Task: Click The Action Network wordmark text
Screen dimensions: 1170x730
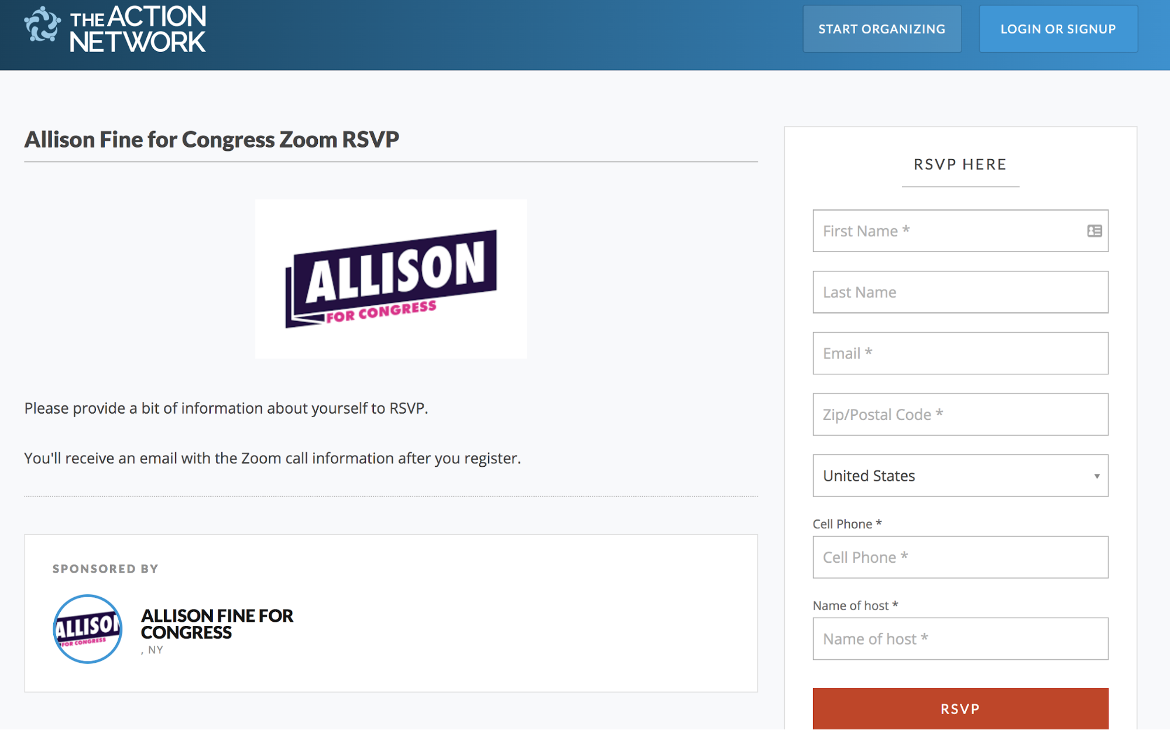Action: [138, 29]
